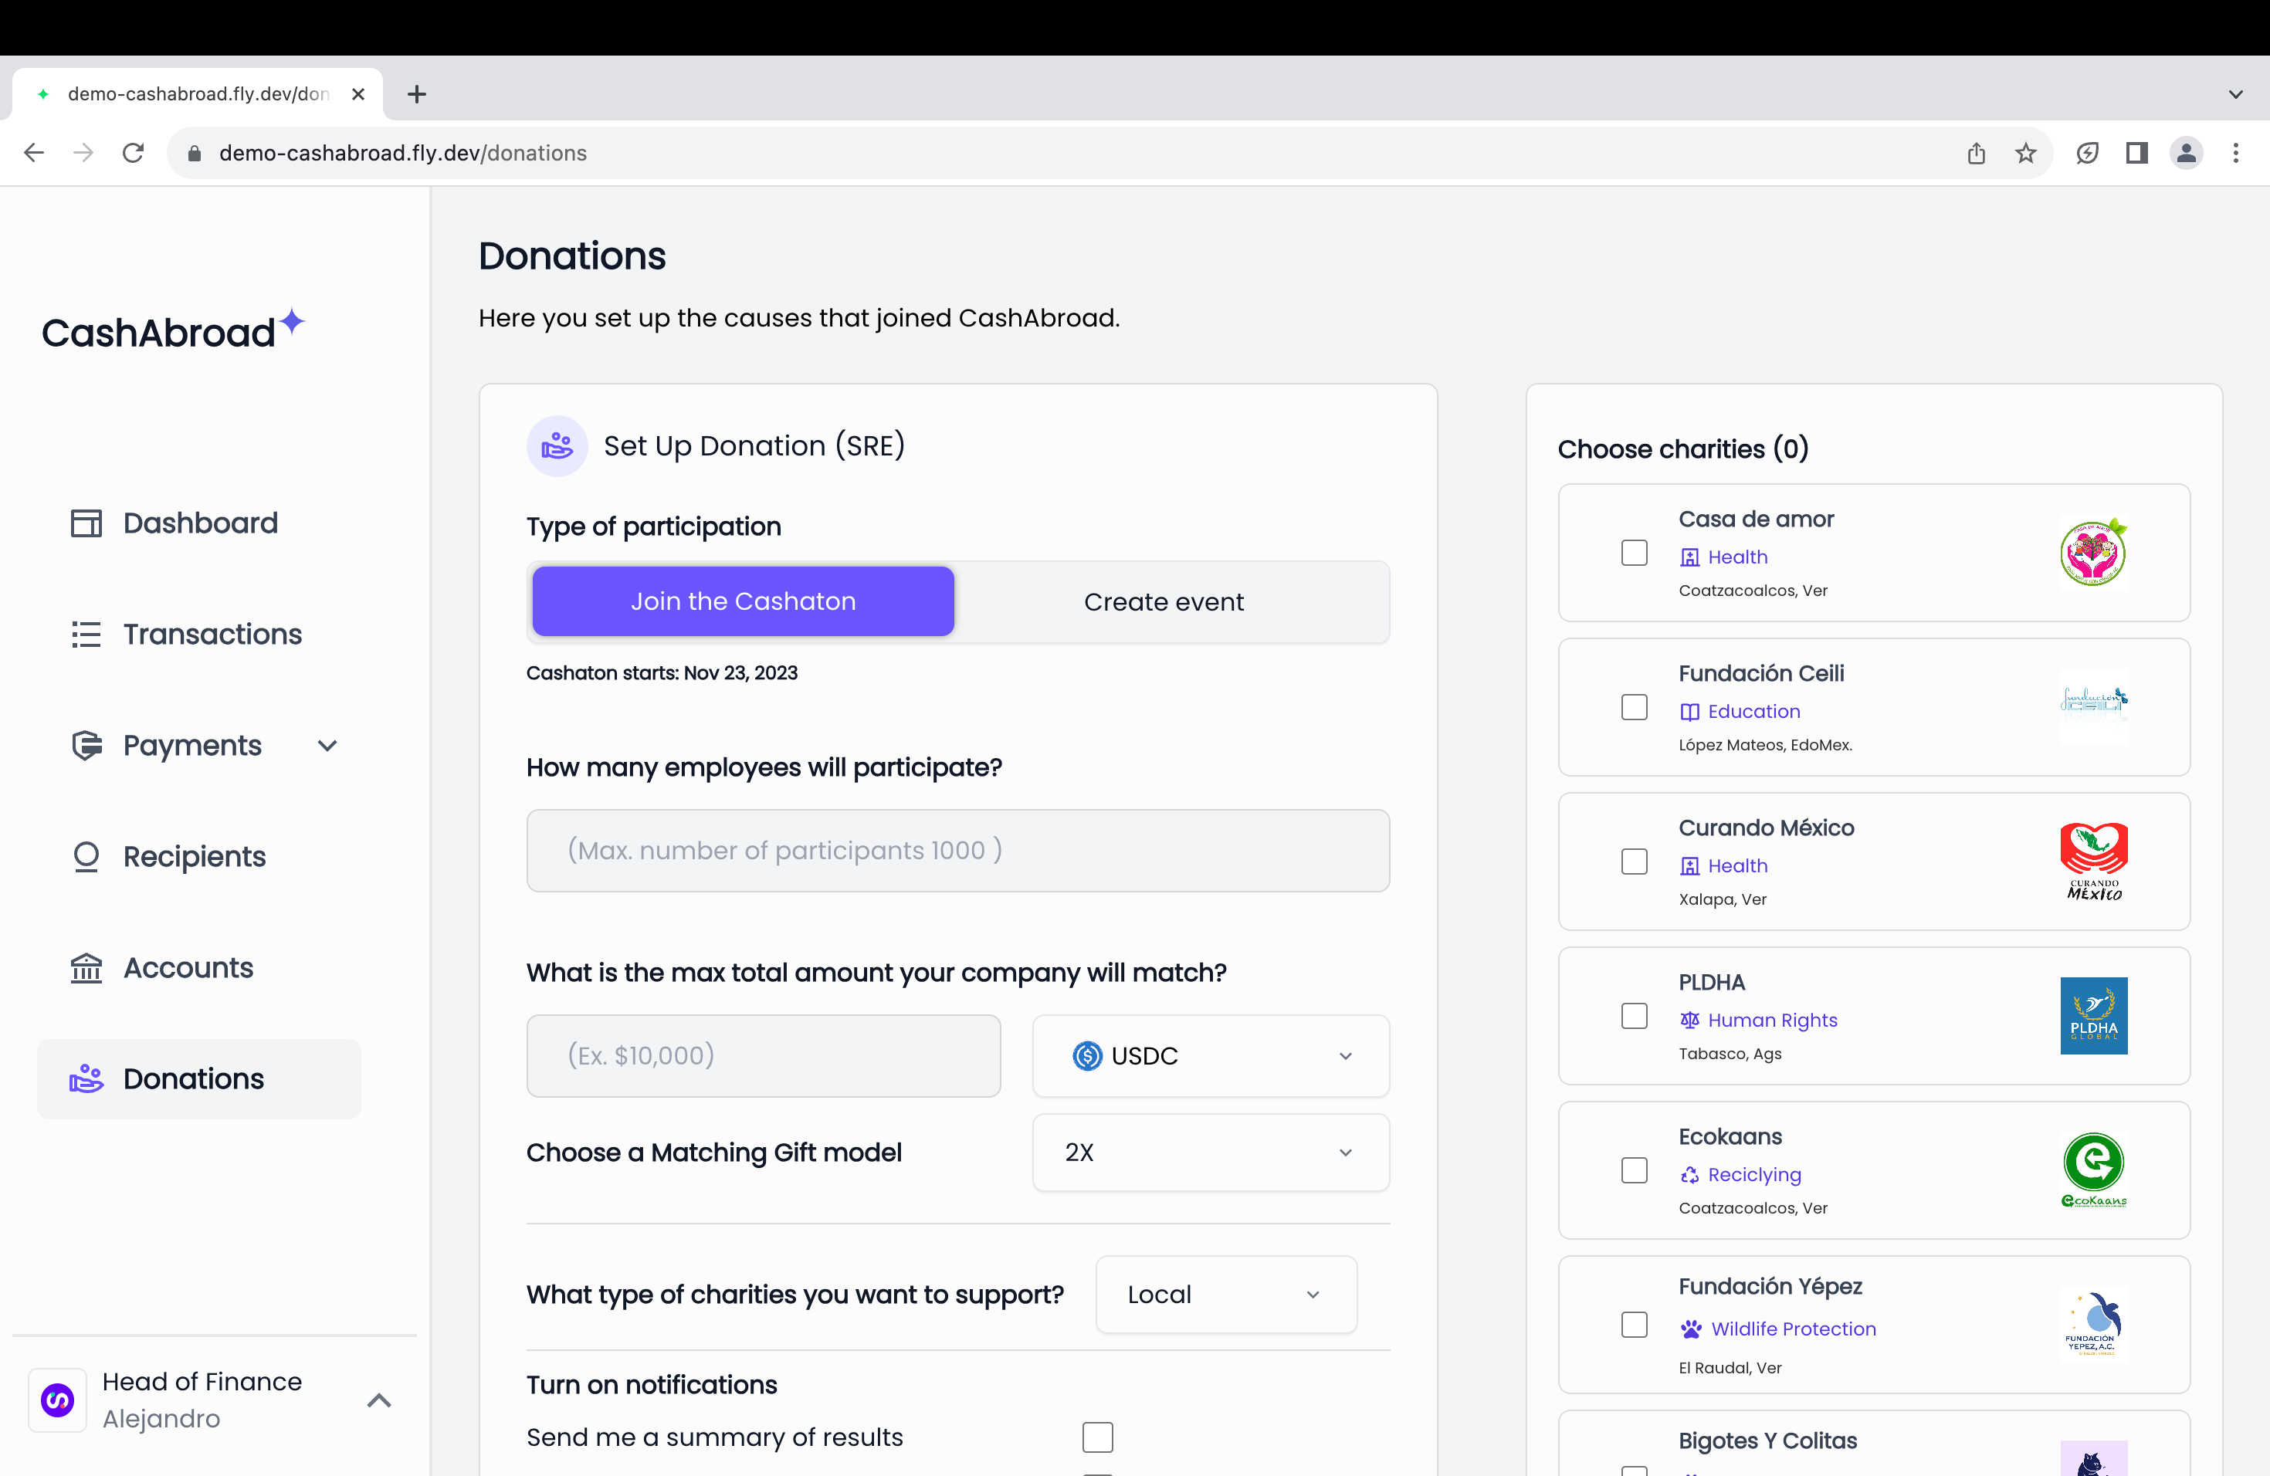2270x1476 pixels.
Task: Select the Join the Cashaton tab
Action: (x=742, y=601)
